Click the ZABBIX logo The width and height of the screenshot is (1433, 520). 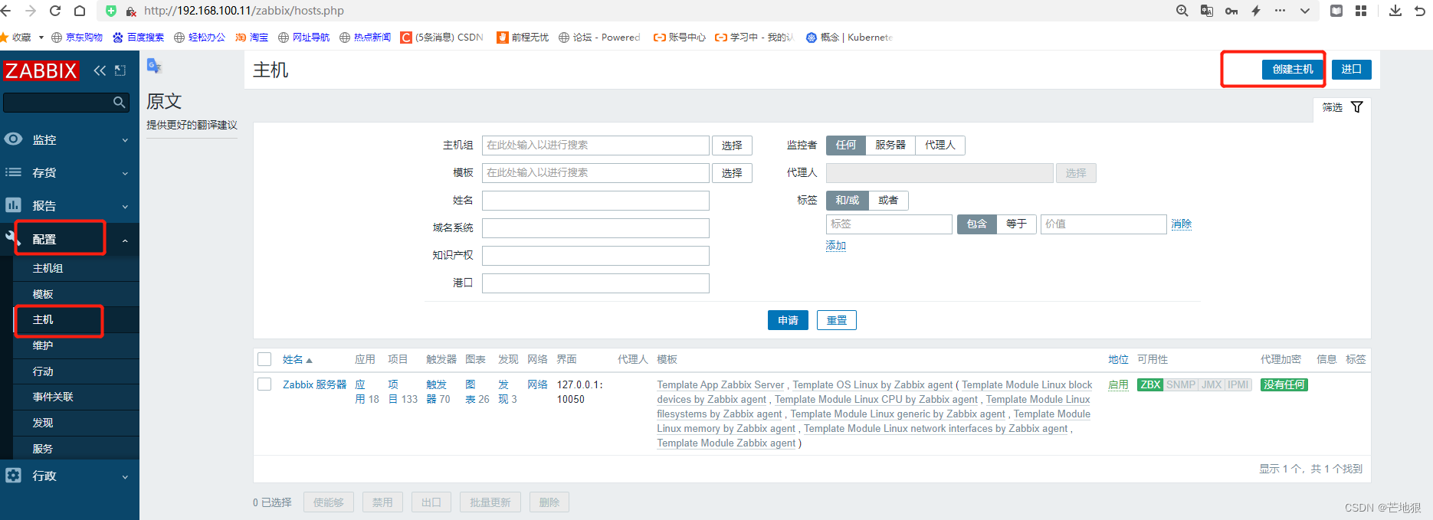[41, 70]
